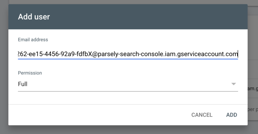The image size is (258, 134).
Task: Click partially hidden 'per p' text behind the dialog
Action: tap(253, 109)
